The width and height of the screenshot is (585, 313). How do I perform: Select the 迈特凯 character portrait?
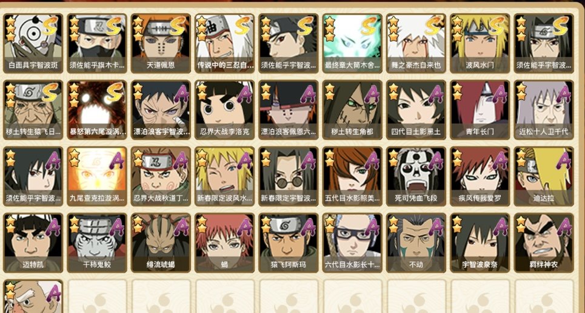(x=33, y=243)
